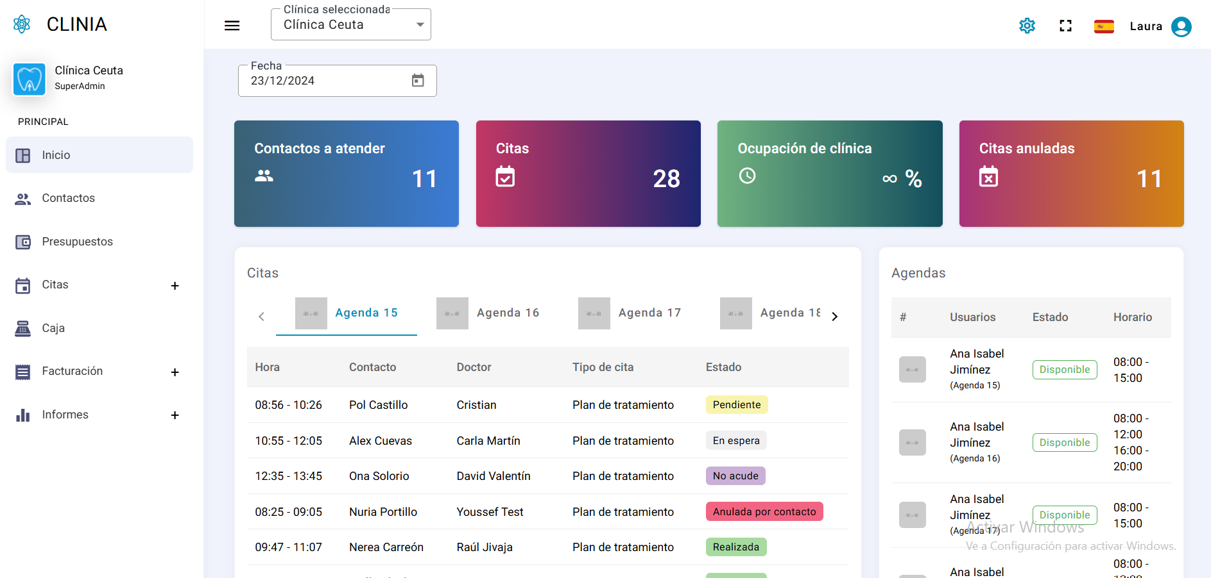The width and height of the screenshot is (1211, 578).
Task: Open the settings gear icon
Action: pyautogui.click(x=1027, y=26)
